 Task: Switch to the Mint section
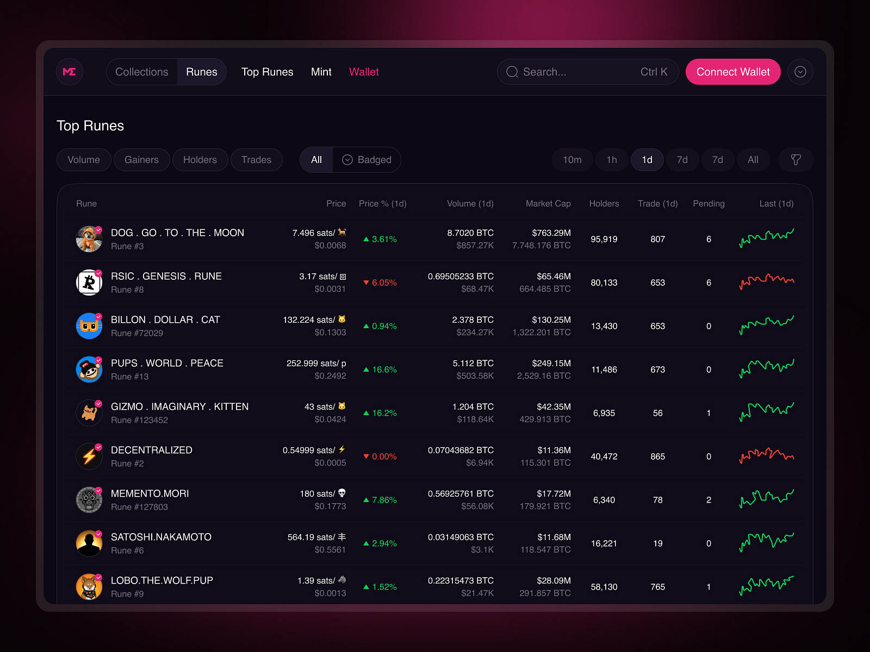pyautogui.click(x=321, y=71)
